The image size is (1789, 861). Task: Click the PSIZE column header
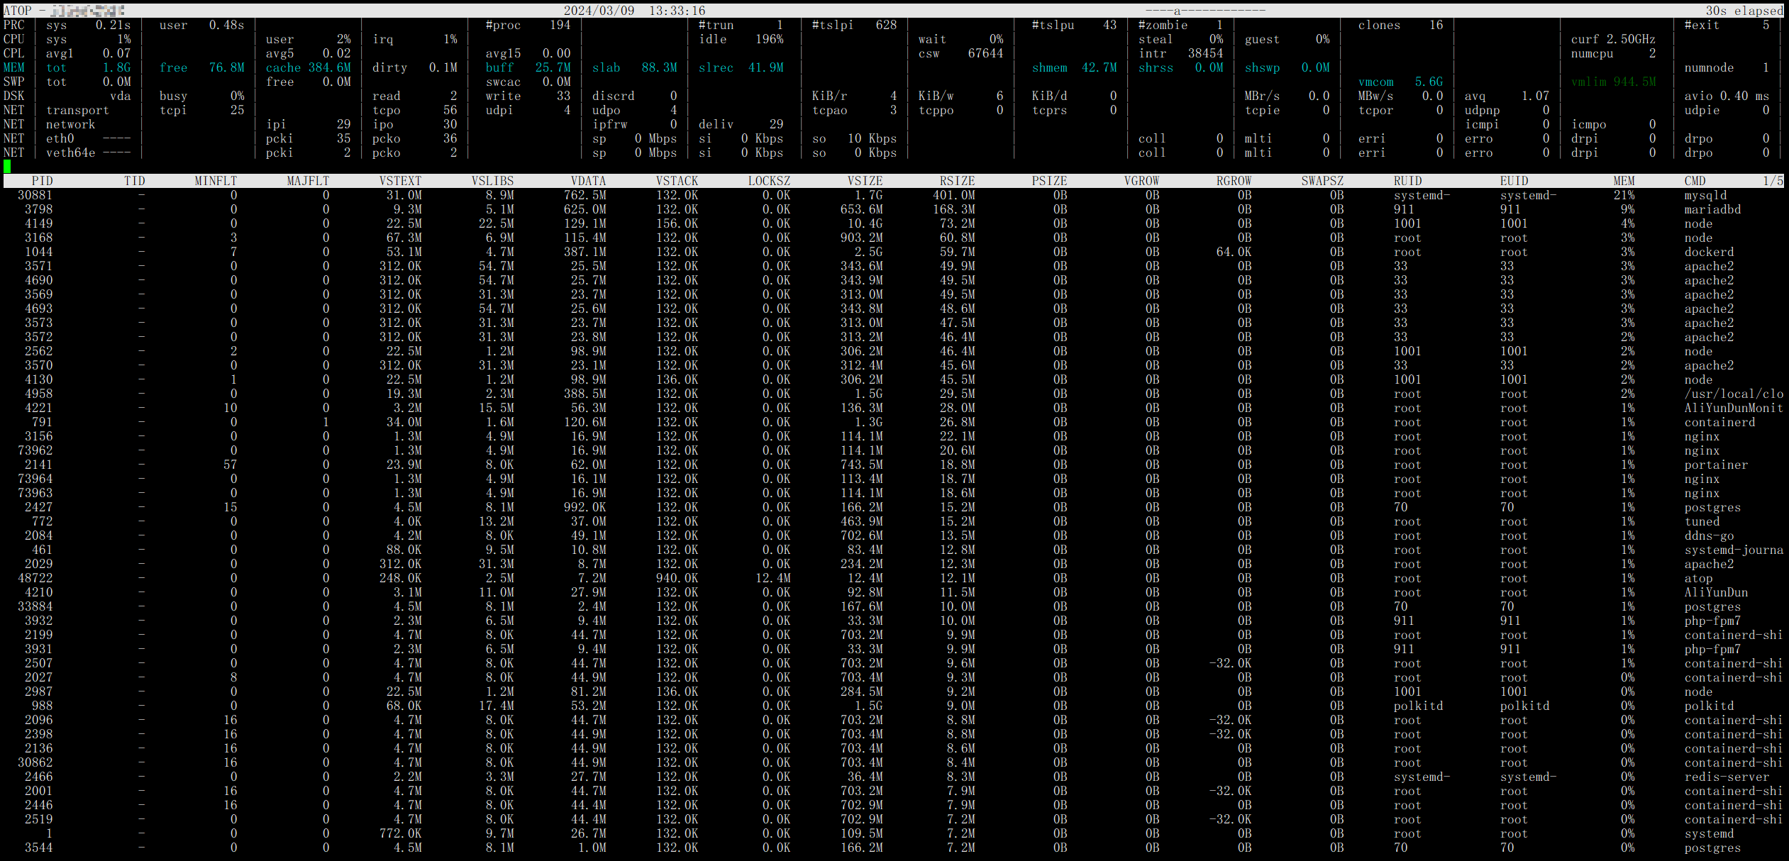click(1049, 181)
